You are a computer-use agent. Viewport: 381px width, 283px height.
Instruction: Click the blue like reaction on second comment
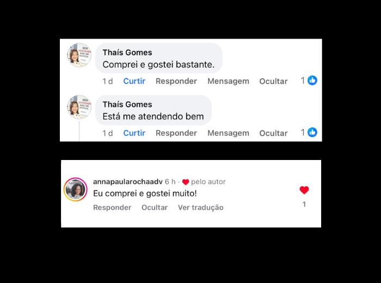[312, 132]
